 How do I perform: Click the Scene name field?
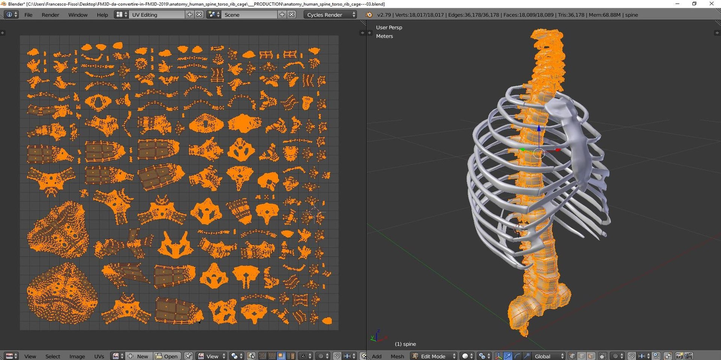249,15
